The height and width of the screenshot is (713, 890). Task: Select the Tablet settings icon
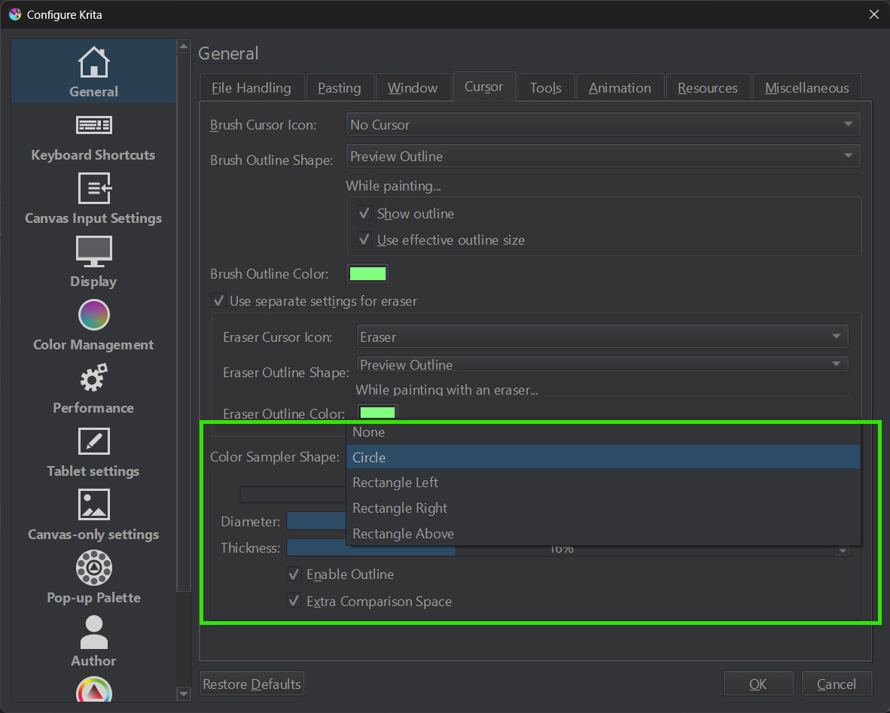point(93,441)
